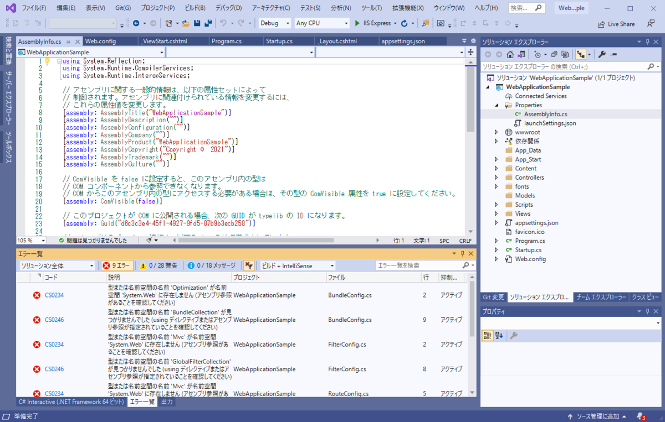Click the notifications bell in status bar

point(640,416)
